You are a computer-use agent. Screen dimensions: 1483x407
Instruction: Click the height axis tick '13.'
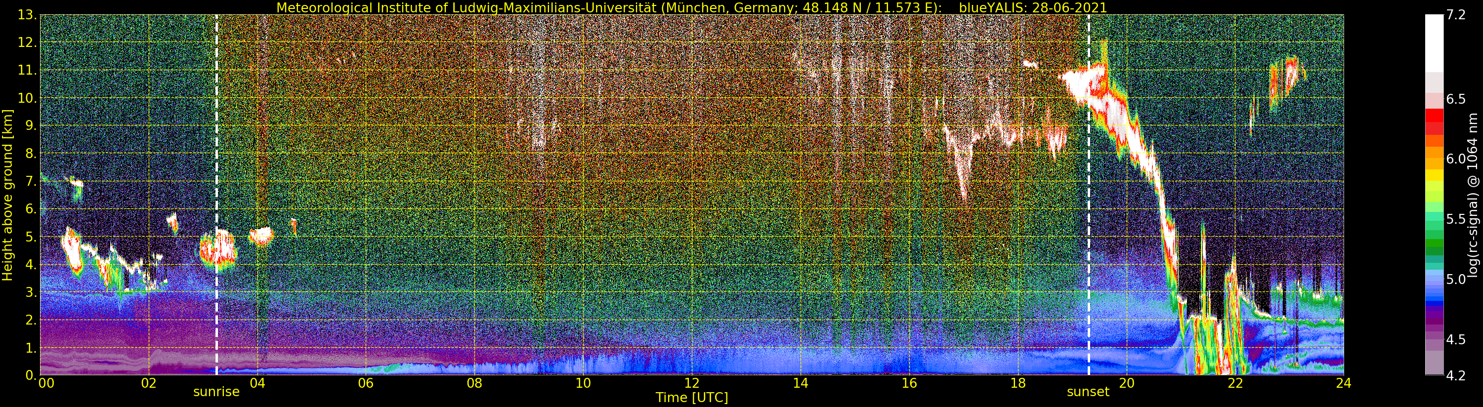coord(28,15)
